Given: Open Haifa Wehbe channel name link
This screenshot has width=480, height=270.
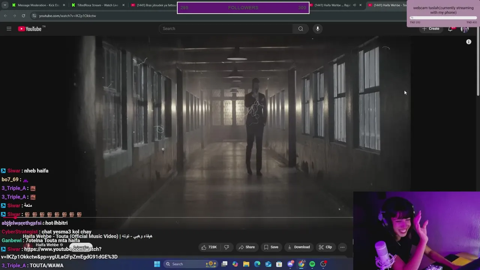Looking at the screenshot, I should click(x=47, y=245).
